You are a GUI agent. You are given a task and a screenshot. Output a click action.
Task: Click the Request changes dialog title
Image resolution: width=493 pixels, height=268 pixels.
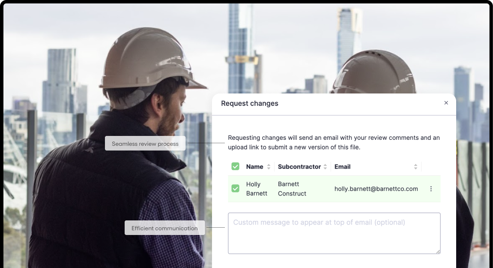pyautogui.click(x=250, y=103)
